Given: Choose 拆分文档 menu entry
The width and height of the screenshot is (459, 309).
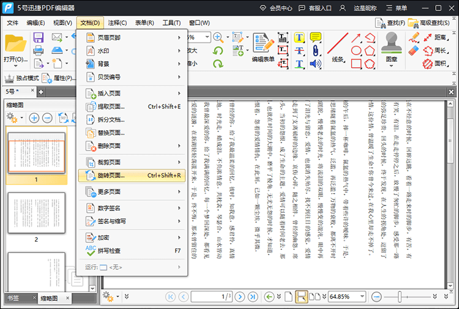Looking at the screenshot, I should click(x=132, y=120).
